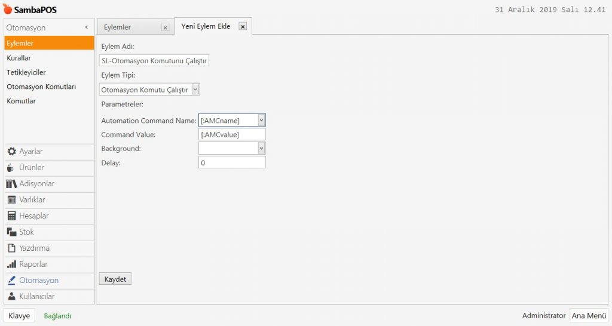This screenshot has width=612, height=326.
Task: Expand the Eylem Tipi dropdown
Action: coord(195,90)
